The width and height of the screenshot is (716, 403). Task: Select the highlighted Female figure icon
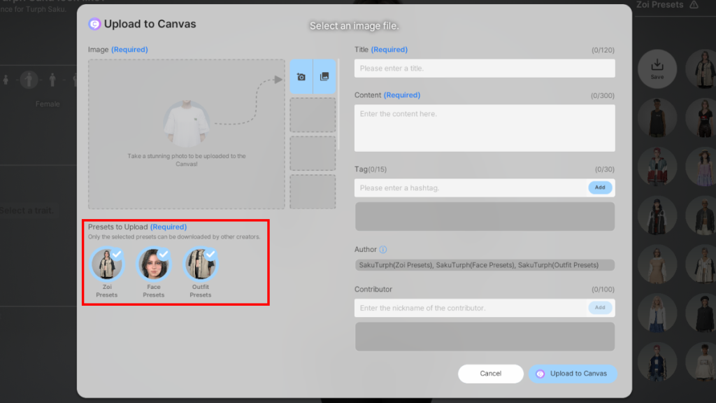pyautogui.click(x=28, y=79)
